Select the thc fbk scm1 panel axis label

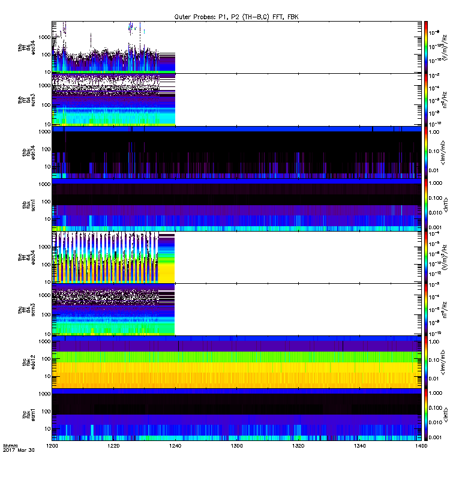29,415
